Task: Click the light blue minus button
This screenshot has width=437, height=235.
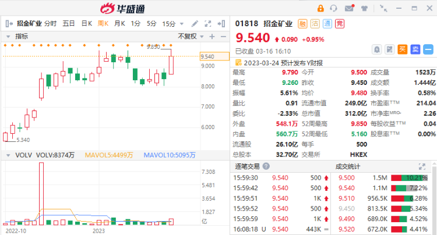Action: point(428,49)
